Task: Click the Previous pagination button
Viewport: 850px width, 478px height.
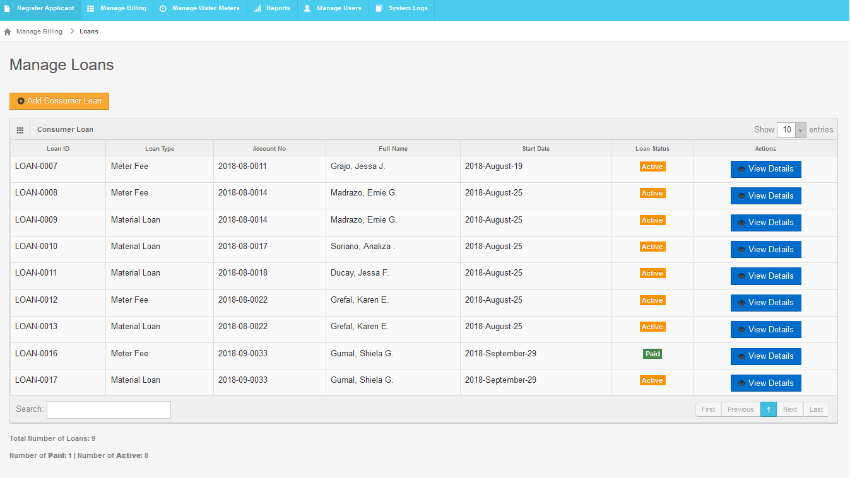Action: point(741,409)
